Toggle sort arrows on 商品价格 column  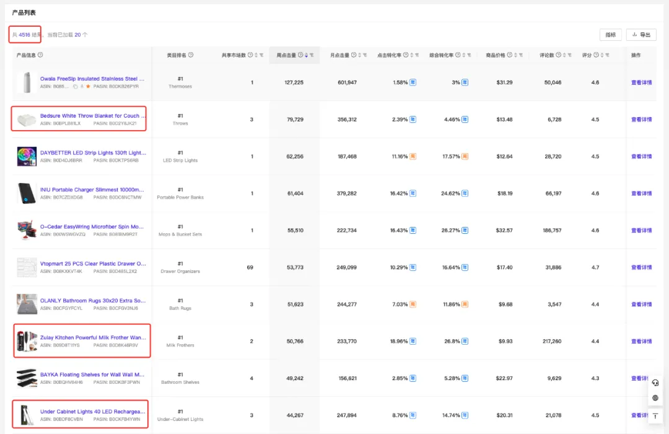(515, 55)
